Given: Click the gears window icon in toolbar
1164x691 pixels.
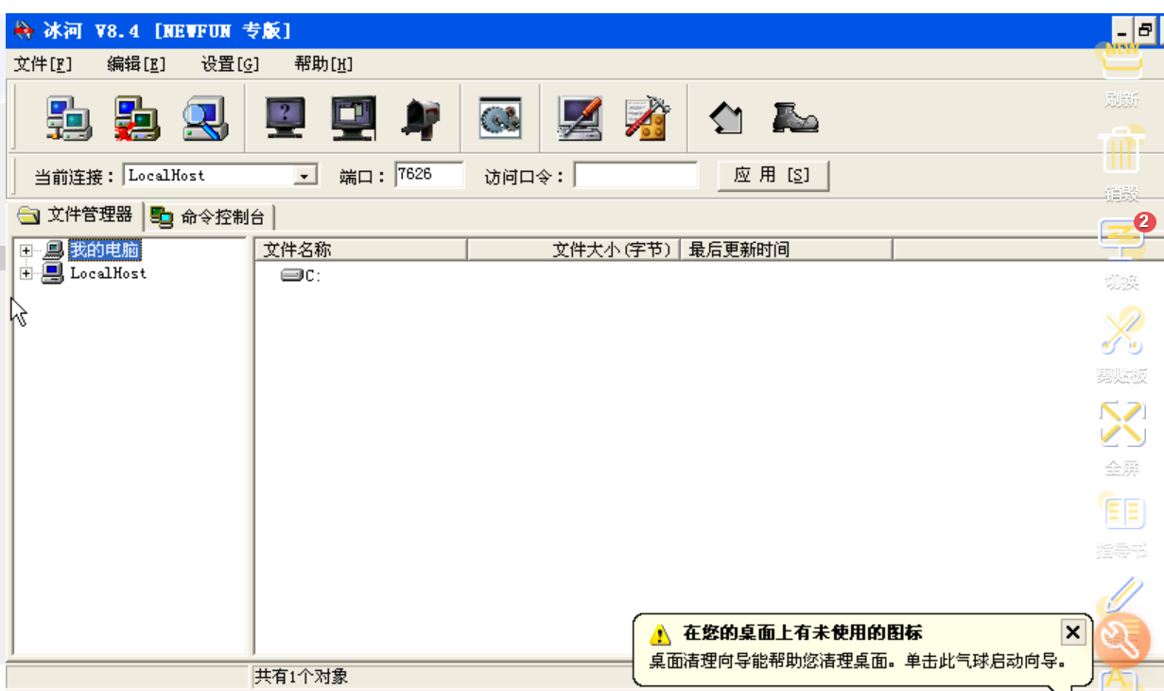Looking at the screenshot, I should pos(499,119).
